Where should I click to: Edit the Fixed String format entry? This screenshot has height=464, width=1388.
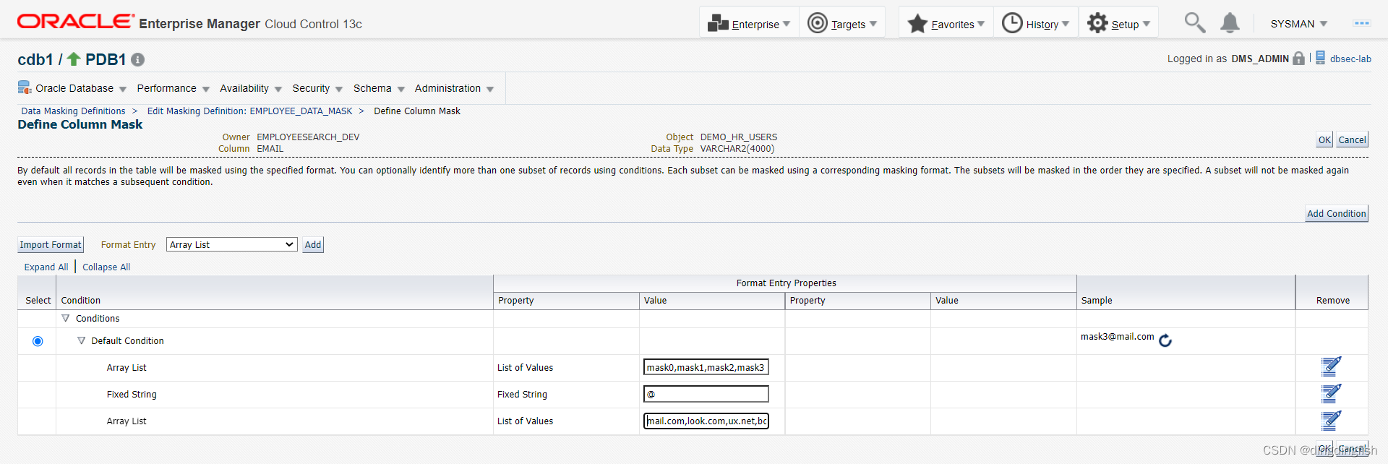point(1331,394)
